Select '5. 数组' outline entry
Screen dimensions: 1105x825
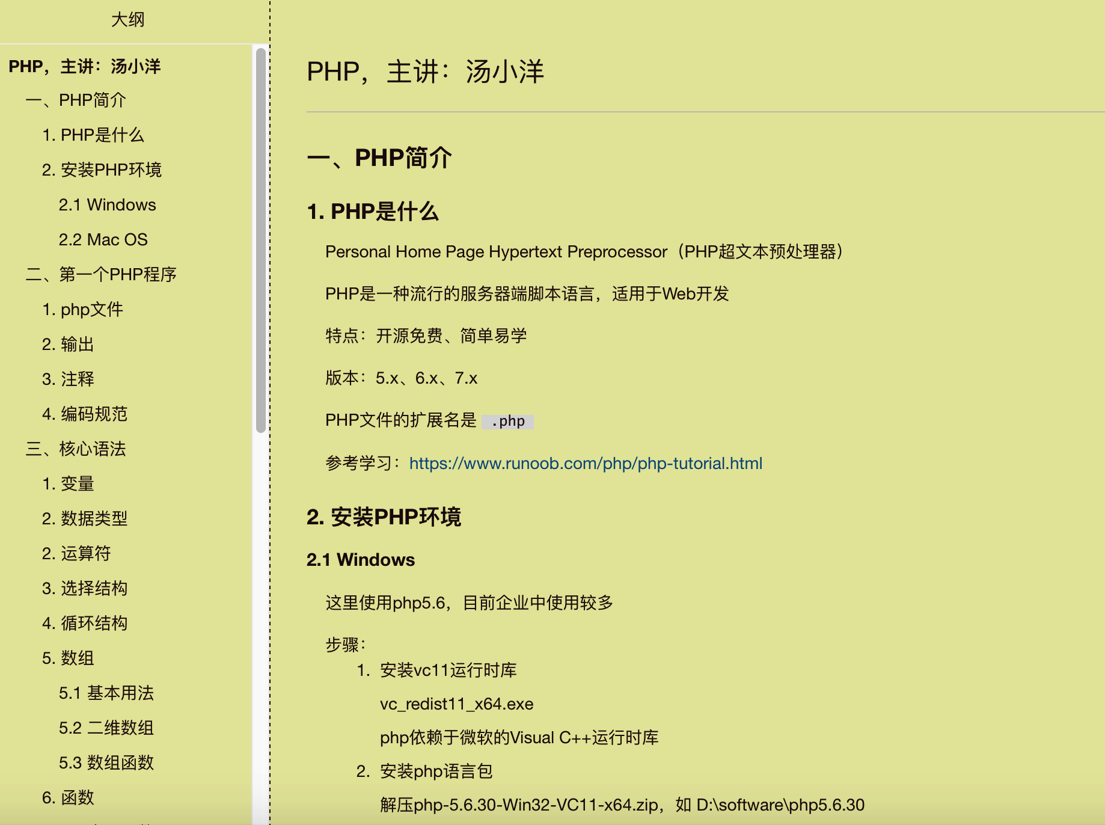68,658
